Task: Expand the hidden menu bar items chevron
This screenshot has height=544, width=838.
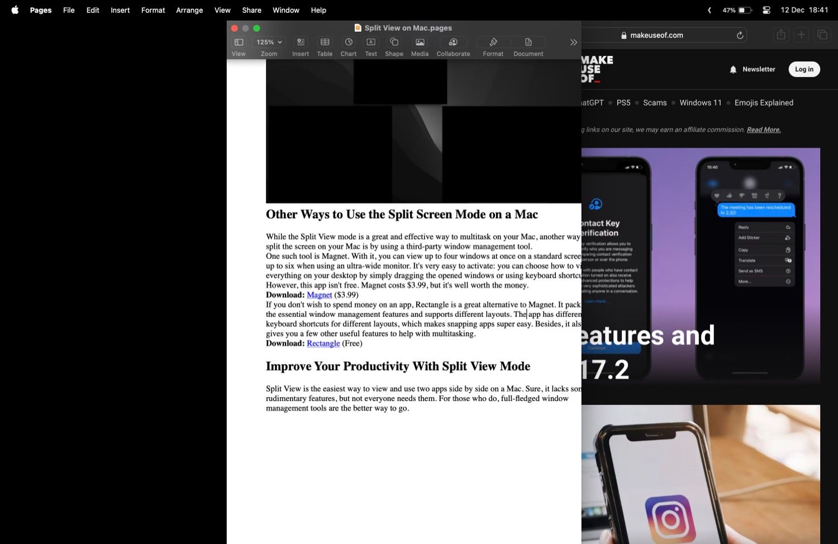Action: pyautogui.click(x=709, y=9)
